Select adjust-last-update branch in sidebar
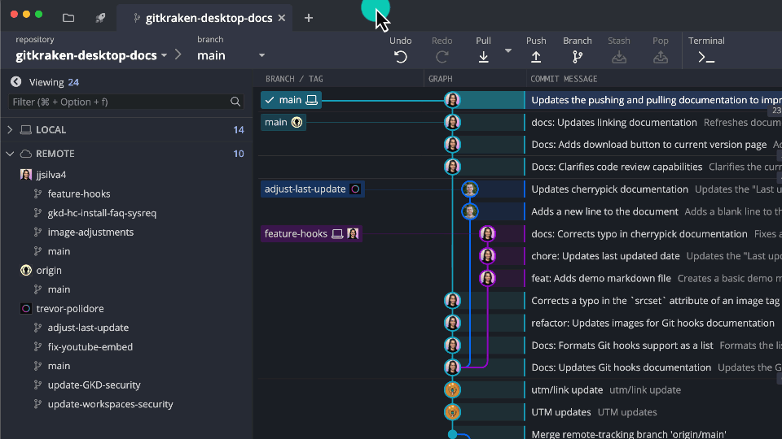Viewport: 782px width, 439px height. [88, 328]
